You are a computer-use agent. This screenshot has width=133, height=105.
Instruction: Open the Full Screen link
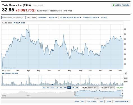(x=92, y=101)
